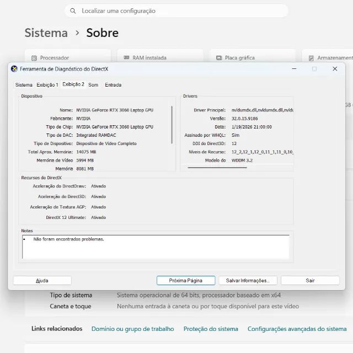Viewport: 353px width, 353px height.
Task: Click the 5994 MB video memory value
Action: (85, 161)
